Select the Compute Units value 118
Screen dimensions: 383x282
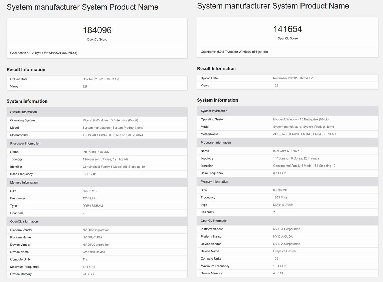coord(85,259)
